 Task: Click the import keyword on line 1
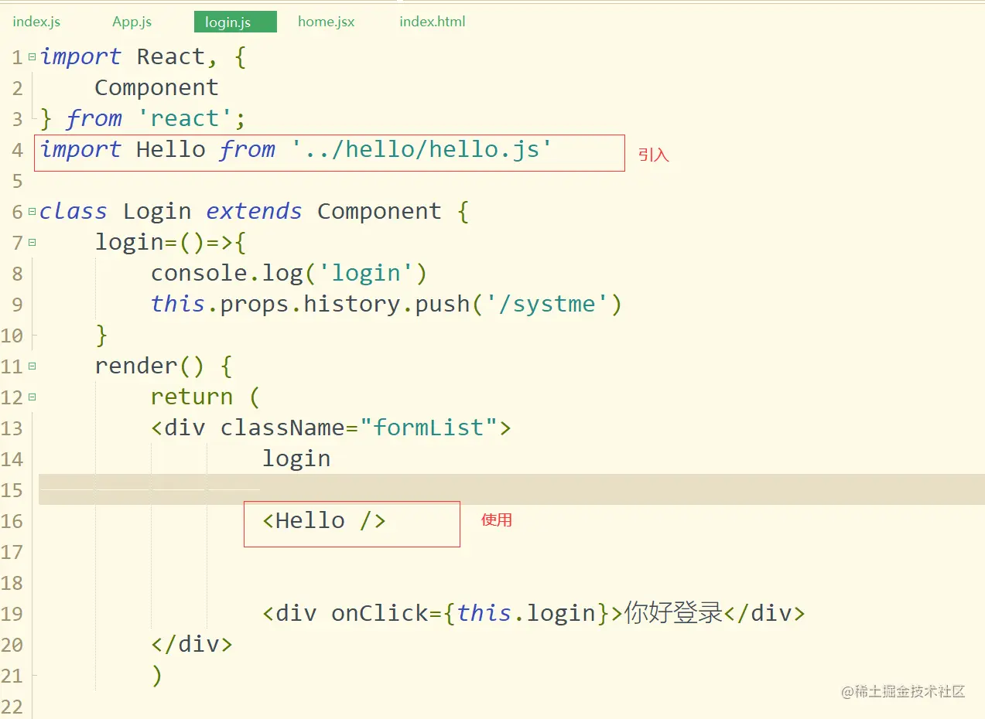point(80,56)
